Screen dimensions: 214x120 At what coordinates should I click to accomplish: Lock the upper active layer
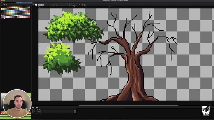[x=34, y=111]
